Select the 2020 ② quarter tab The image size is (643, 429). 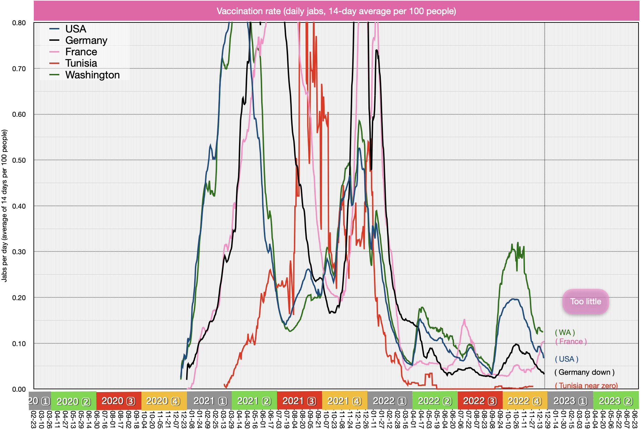click(x=73, y=401)
